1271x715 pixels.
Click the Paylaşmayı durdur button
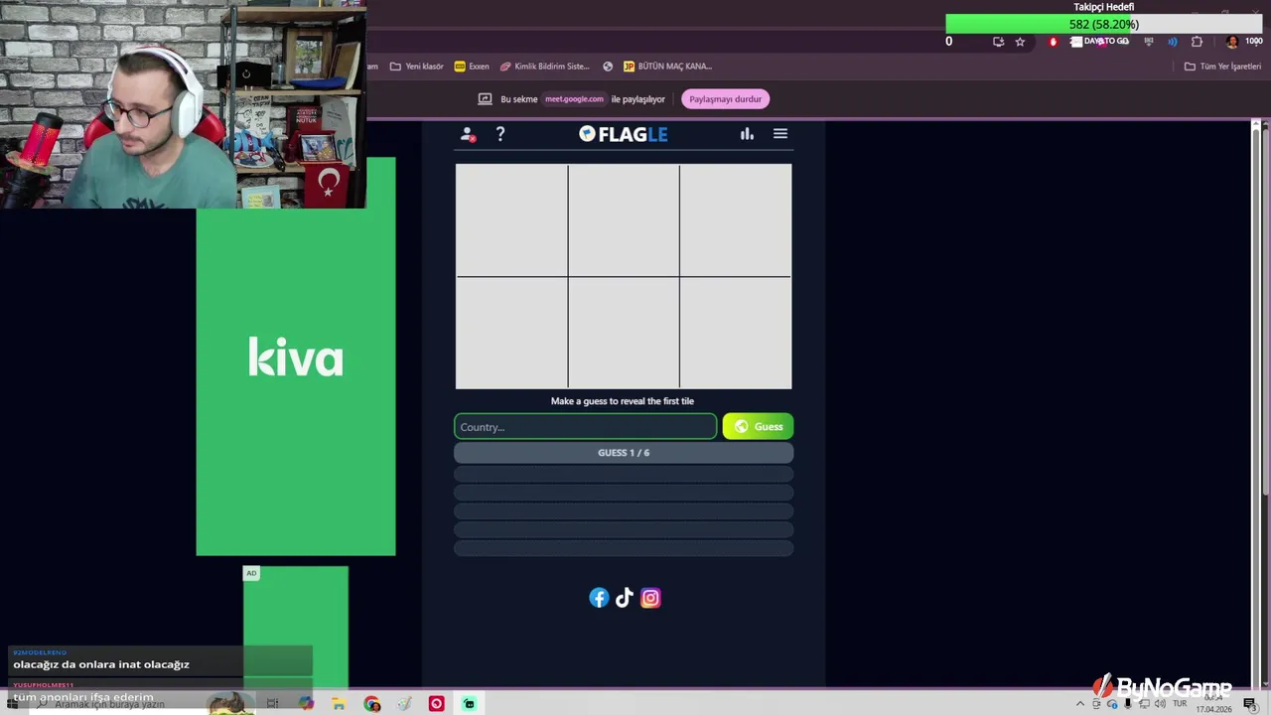(726, 99)
